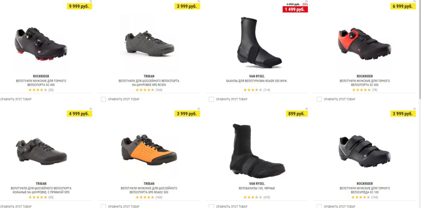Screen dimensions: 421x208
Task: Check compare box for Triban RC500 shoes
Action: click(x=103, y=99)
